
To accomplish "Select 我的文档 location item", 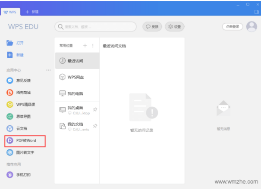I will 77,126.
